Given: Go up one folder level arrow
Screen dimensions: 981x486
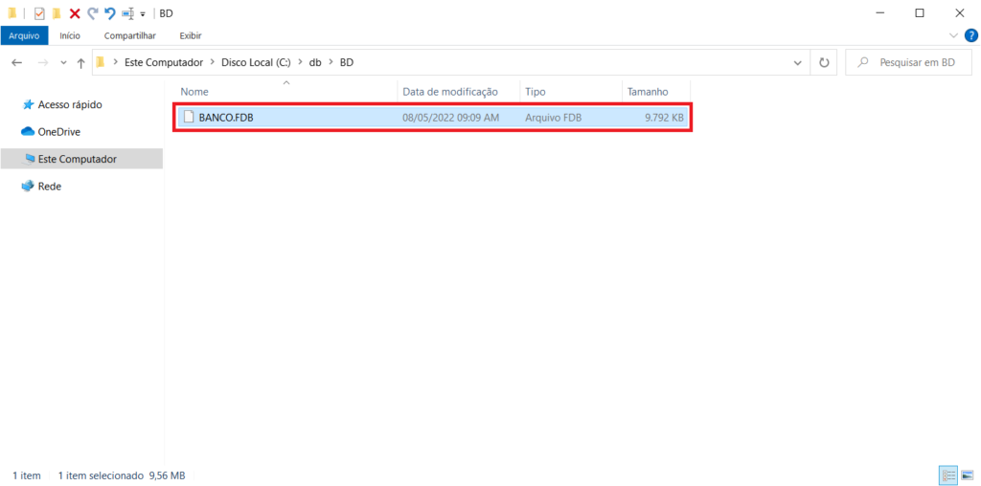Looking at the screenshot, I should [80, 63].
